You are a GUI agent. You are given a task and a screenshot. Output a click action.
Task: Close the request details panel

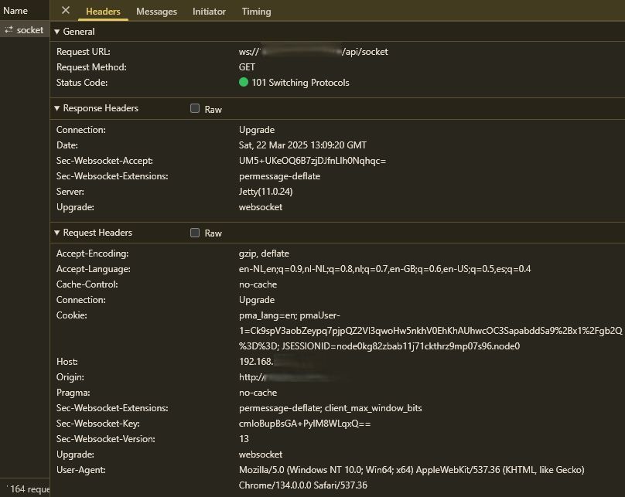pyautogui.click(x=66, y=11)
